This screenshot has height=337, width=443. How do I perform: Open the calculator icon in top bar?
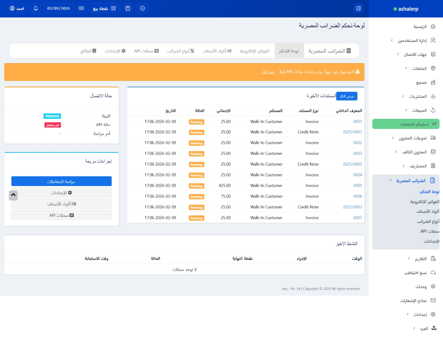coord(128,8)
